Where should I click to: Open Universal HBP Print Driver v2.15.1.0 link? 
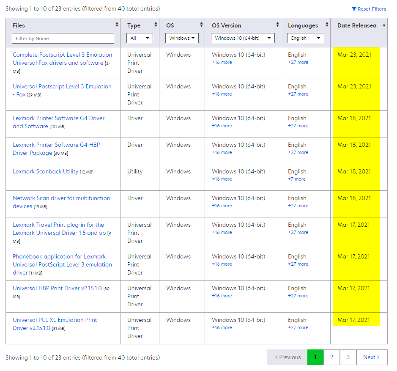click(57, 289)
